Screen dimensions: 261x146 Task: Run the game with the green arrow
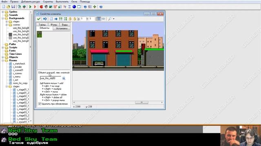[30, 6]
